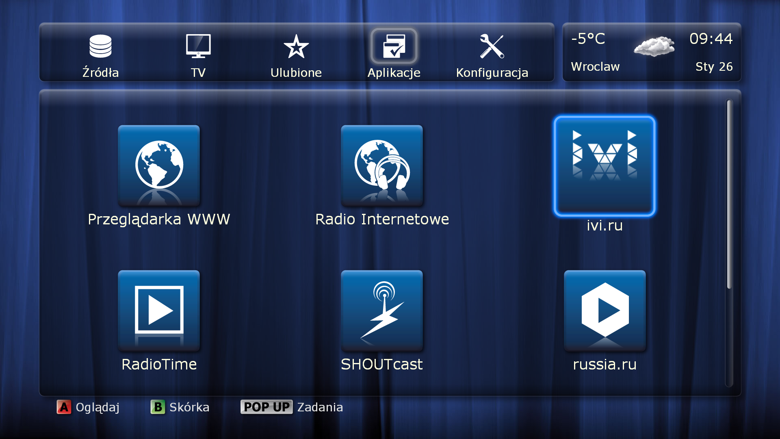Click the Aplikacje menu label

[394, 73]
